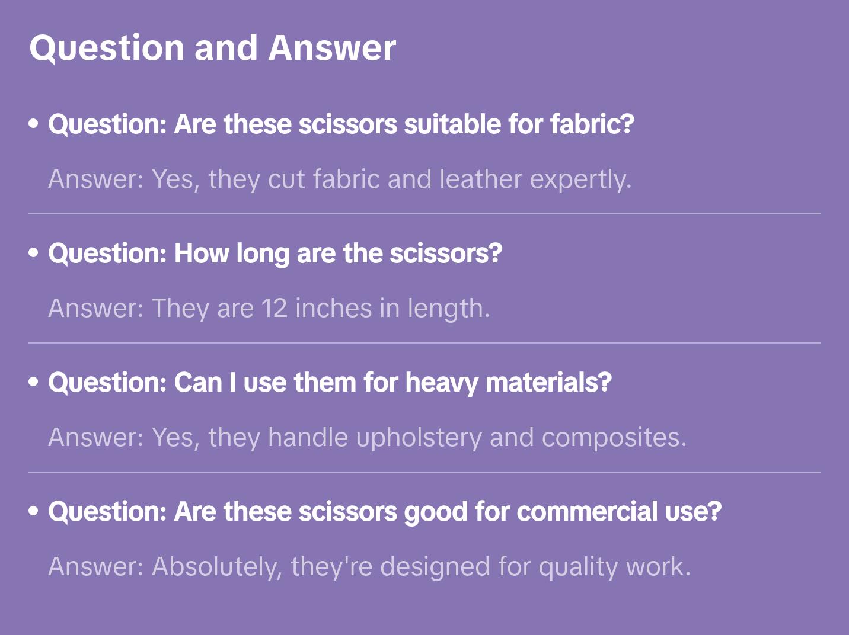
Task: Click the word "composites" in the third answer
Action: pyautogui.click(x=614, y=437)
